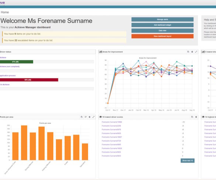Open Forename Surname5676 driver link
The width and height of the screenshot is (216, 180).
[x=111, y=129]
